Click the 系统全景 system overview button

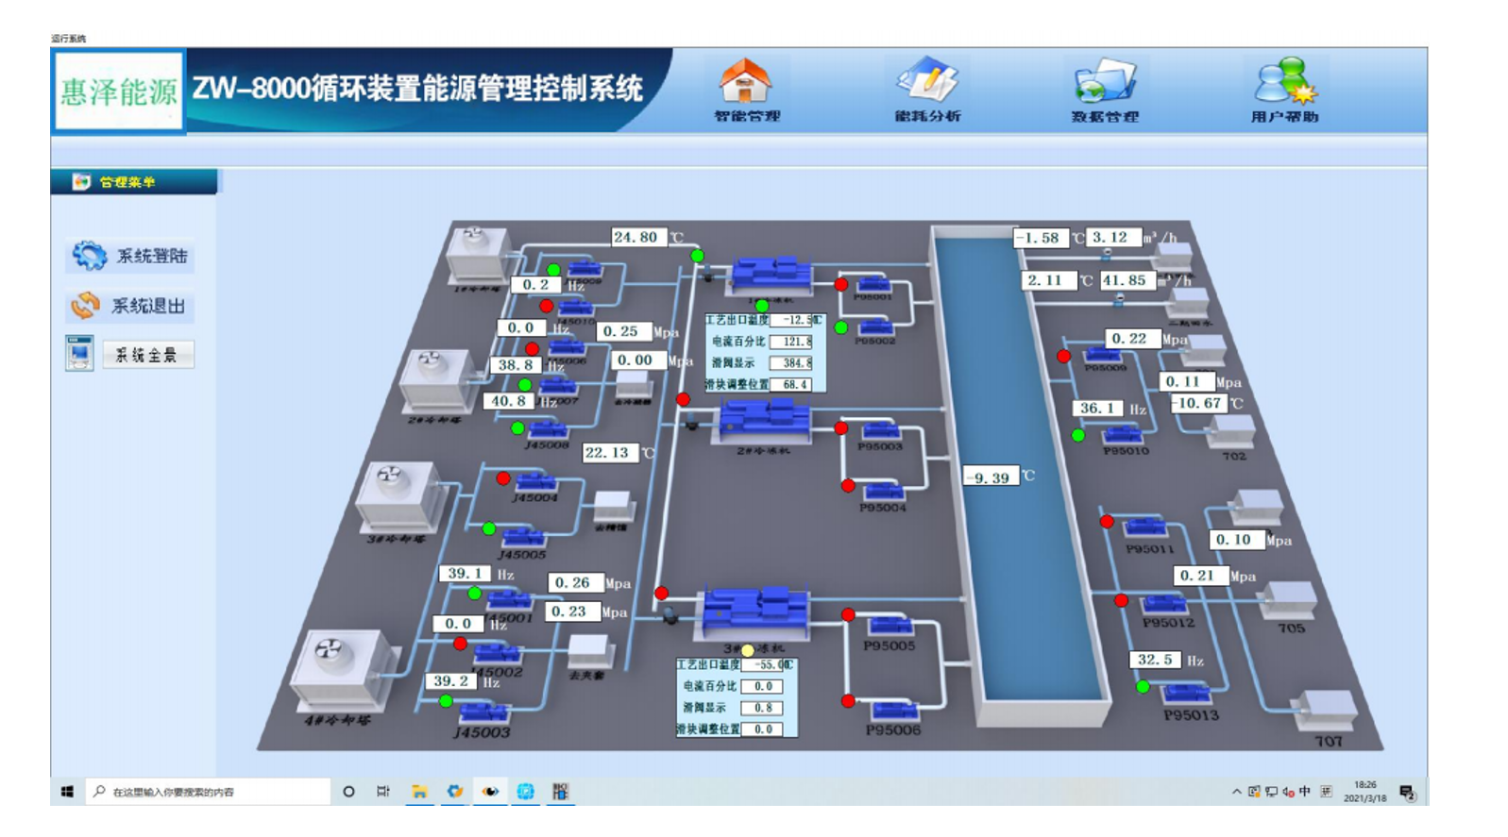tap(147, 355)
